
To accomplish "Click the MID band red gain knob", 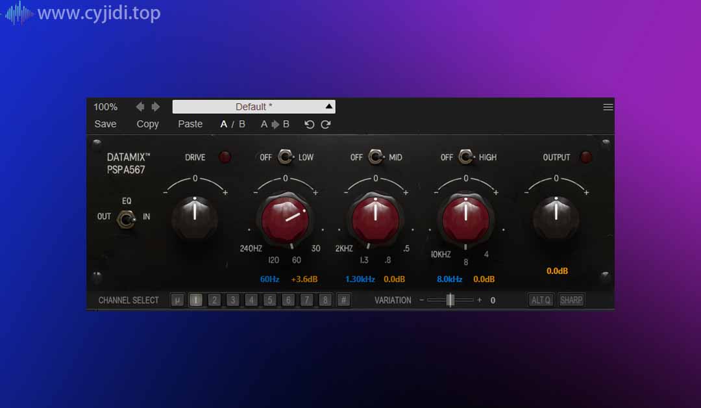I will [375, 219].
